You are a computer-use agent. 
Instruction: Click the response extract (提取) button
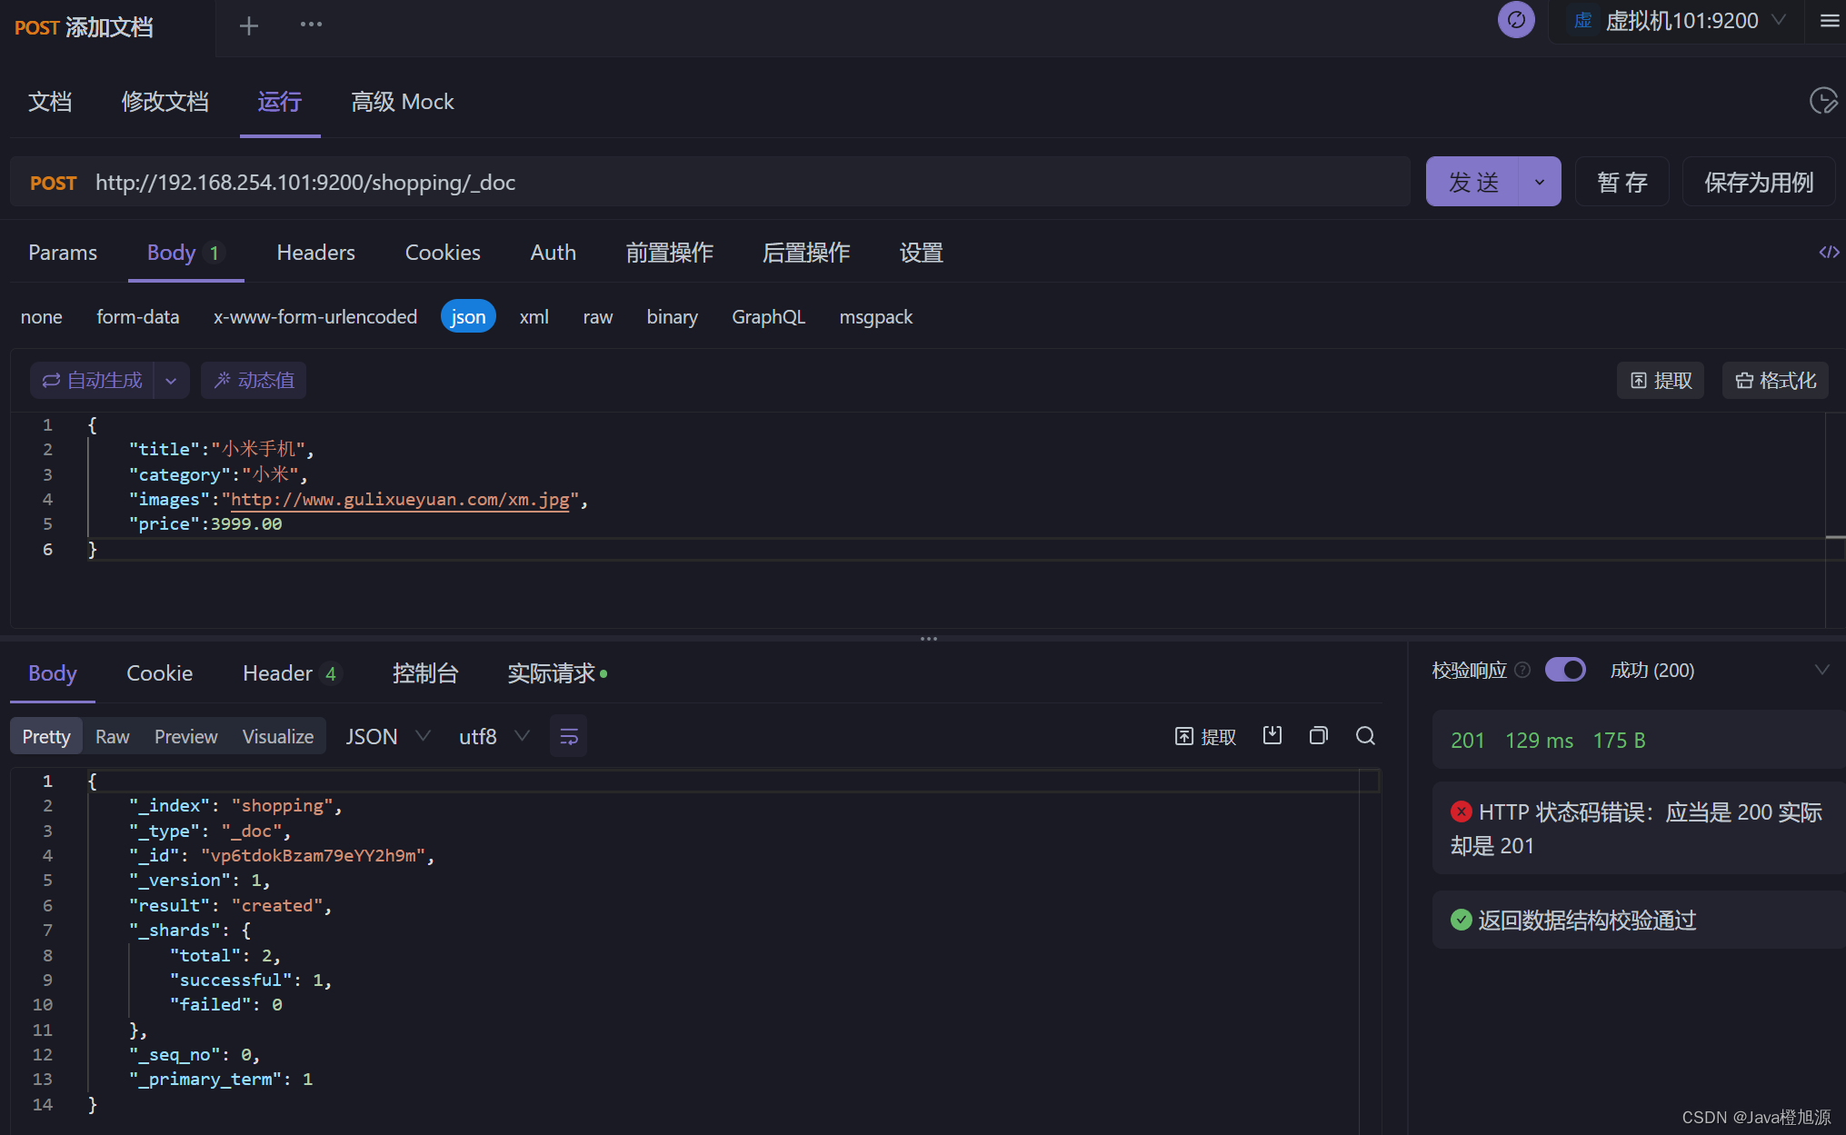tap(1205, 736)
